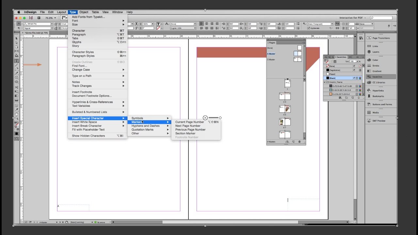Select the A-Master spread in Pages panel
The image size is (418, 235).
[297, 54]
